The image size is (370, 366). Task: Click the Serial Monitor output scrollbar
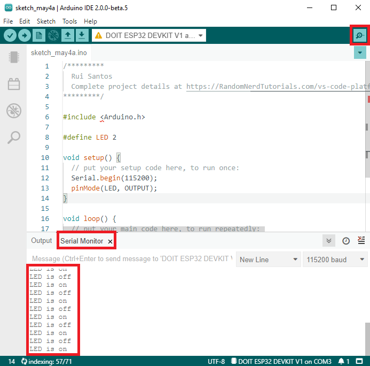pos(367,339)
